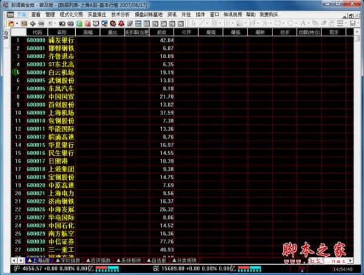Switch to the 分类板块 tab
Image resolution: width=364 pixels, height=275 pixels.
(x=184, y=260)
